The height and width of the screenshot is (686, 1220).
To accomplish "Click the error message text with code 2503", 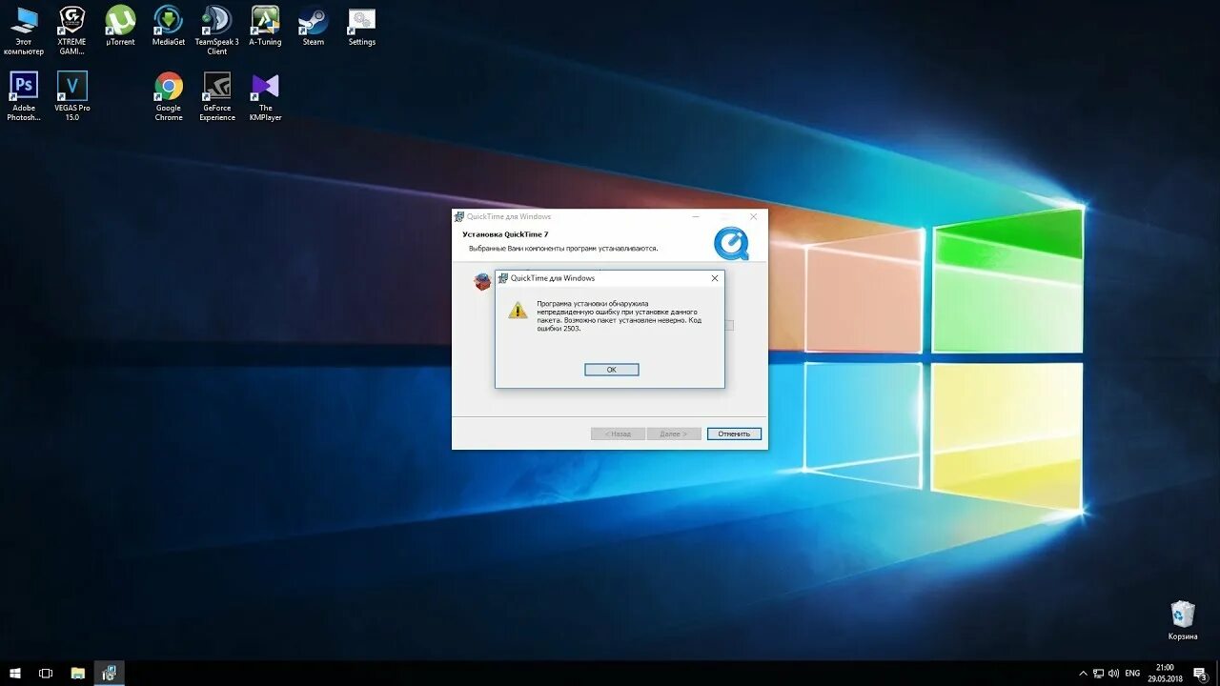I will pos(619,315).
